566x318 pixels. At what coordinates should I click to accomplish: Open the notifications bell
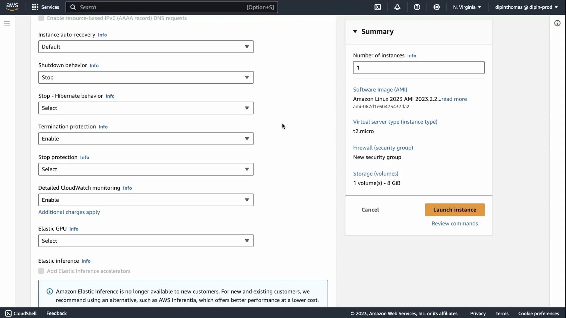[397, 7]
